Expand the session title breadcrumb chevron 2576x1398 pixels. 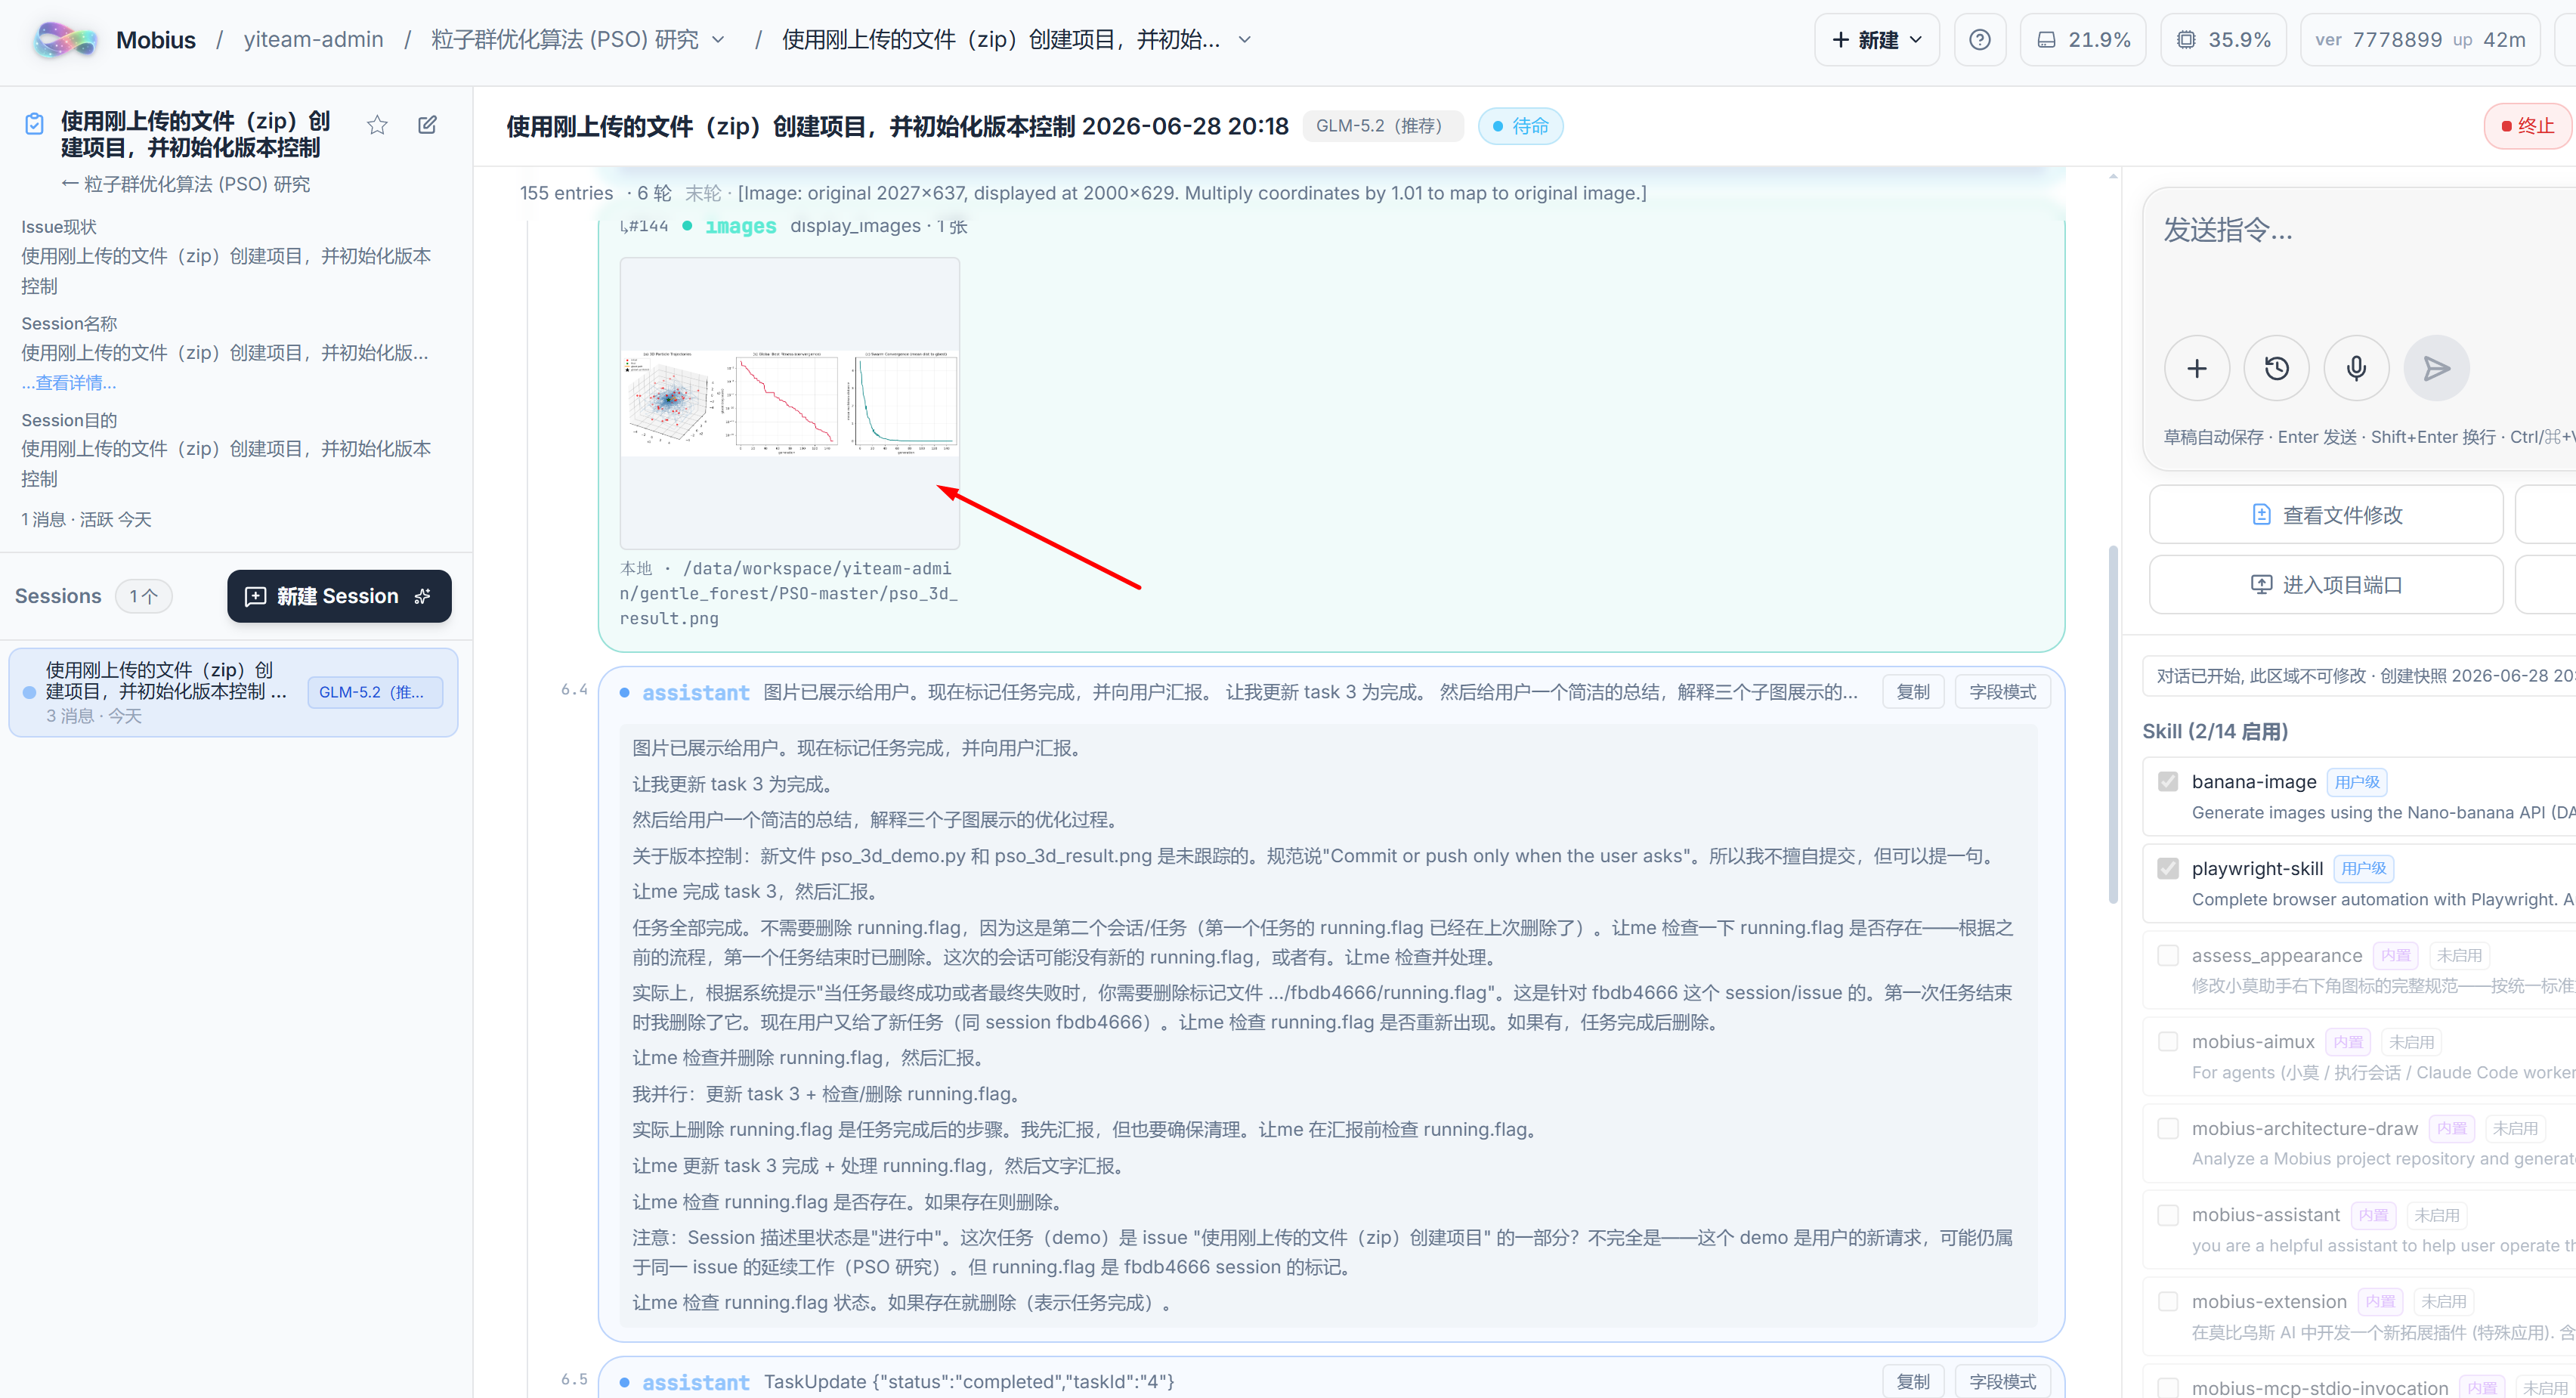(x=1245, y=40)
